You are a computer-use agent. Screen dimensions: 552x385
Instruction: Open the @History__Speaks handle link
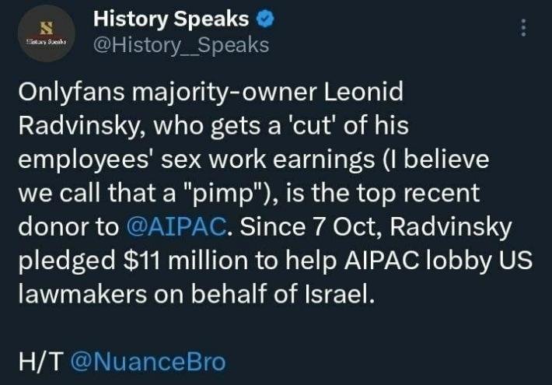pos(181,45)
